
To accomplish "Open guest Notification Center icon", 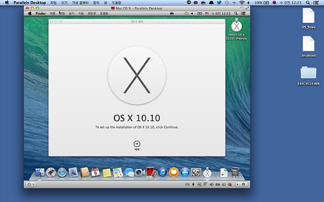I will (x=243, y=13).
